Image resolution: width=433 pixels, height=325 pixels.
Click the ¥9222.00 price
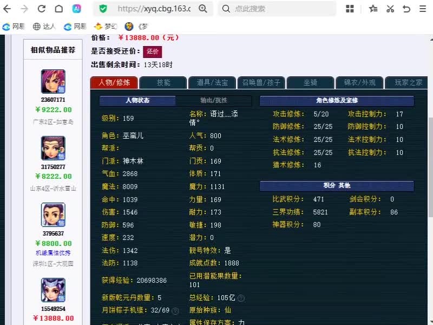pos(53,110)
